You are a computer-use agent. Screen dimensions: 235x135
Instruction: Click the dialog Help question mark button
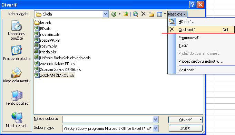pos(193,4)
